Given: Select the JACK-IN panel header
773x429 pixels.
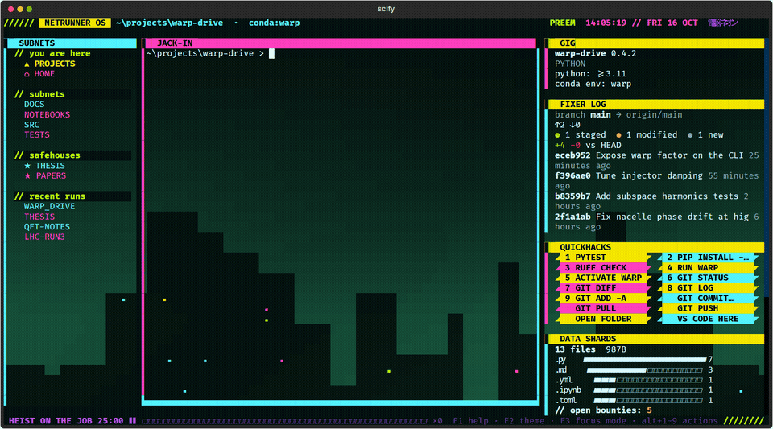Looking at the screenshot, I should (341, 43).
